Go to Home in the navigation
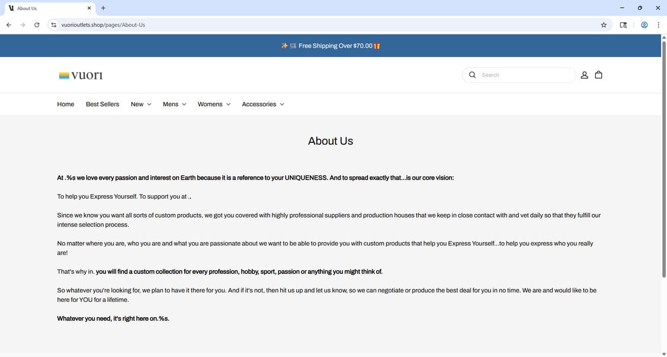Screen dimensions: 667x357 click(x=66, y=104)
